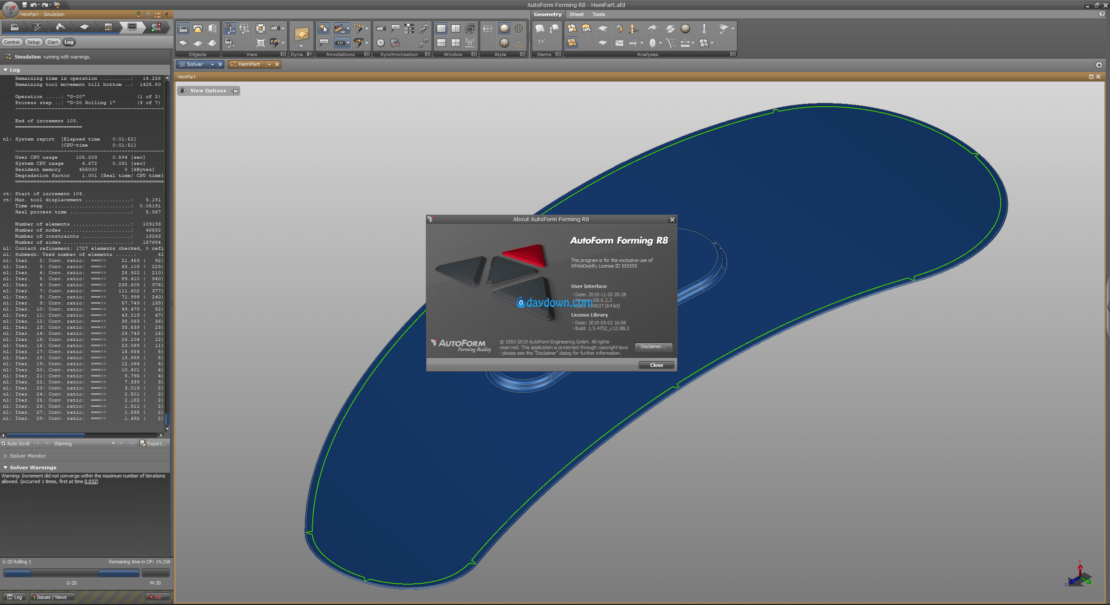This screenshot has height=605, width=1110.
Task: Select the four-pane window layout icon
Action: point(455,43)
